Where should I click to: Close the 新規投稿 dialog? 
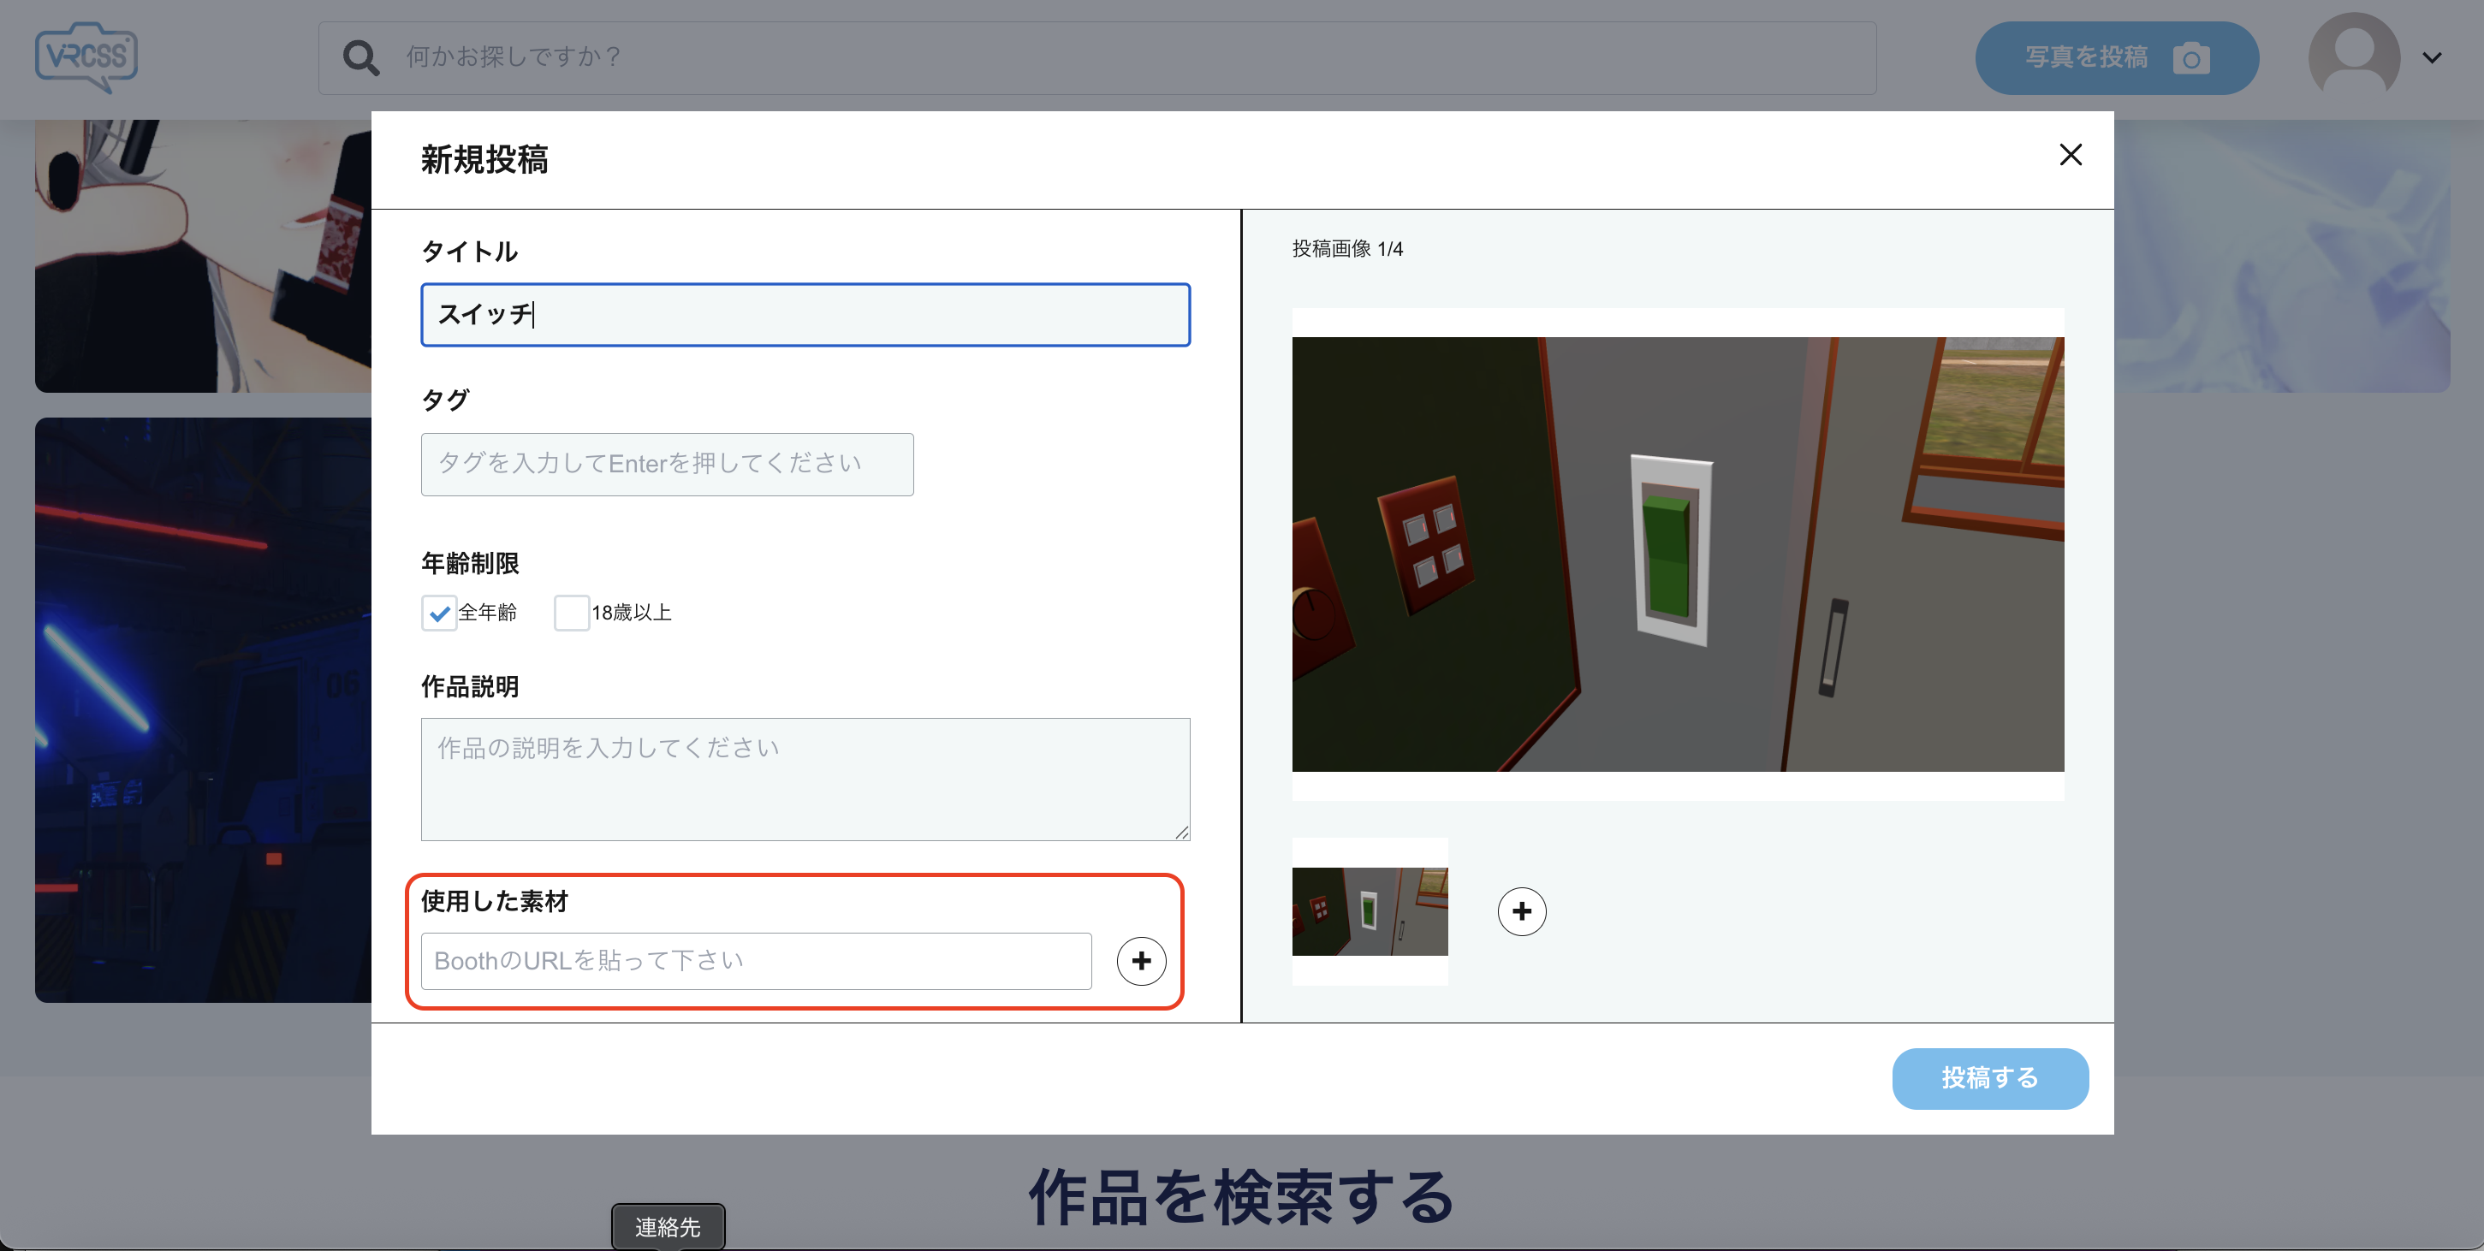[x=2071, y=154]
